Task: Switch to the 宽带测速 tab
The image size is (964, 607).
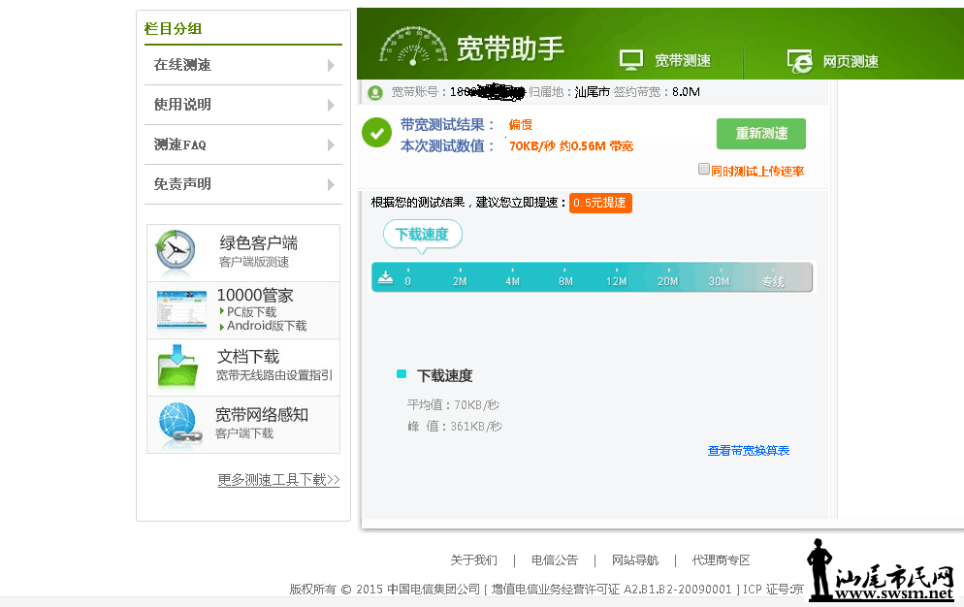Action: (664, 60)
